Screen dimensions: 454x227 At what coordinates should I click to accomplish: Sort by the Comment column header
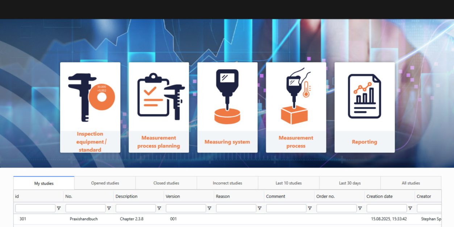pyautogui.click(x=276, y=196)
